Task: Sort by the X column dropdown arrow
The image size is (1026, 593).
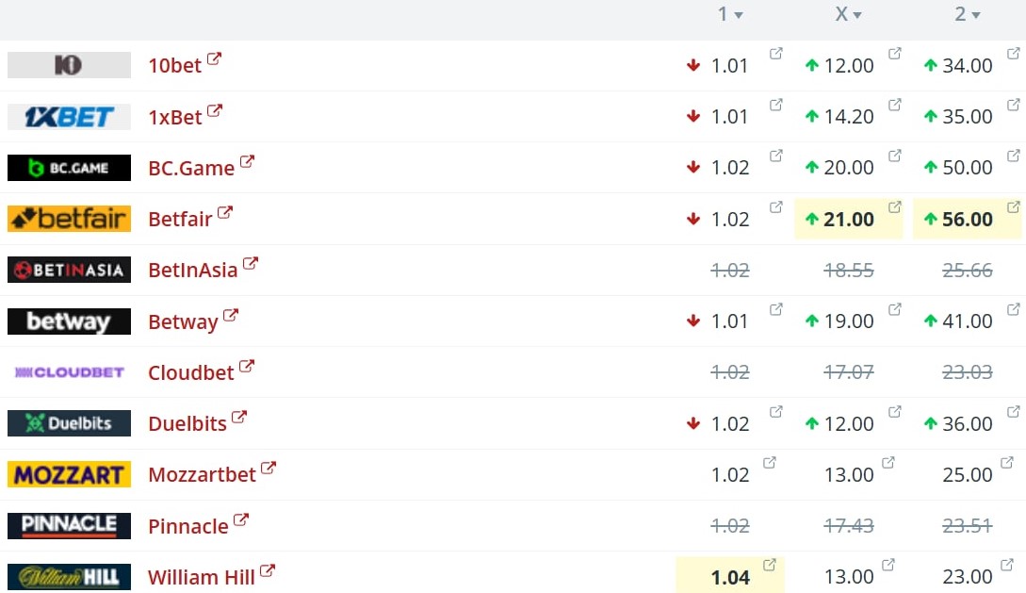Action: tap(857, 15)
